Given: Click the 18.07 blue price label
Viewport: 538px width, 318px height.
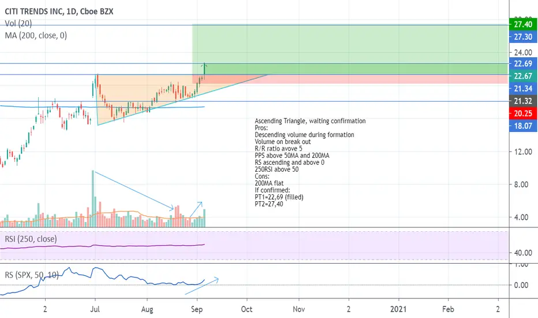Looking at the screenshot, I should click(x=523, y=126).
